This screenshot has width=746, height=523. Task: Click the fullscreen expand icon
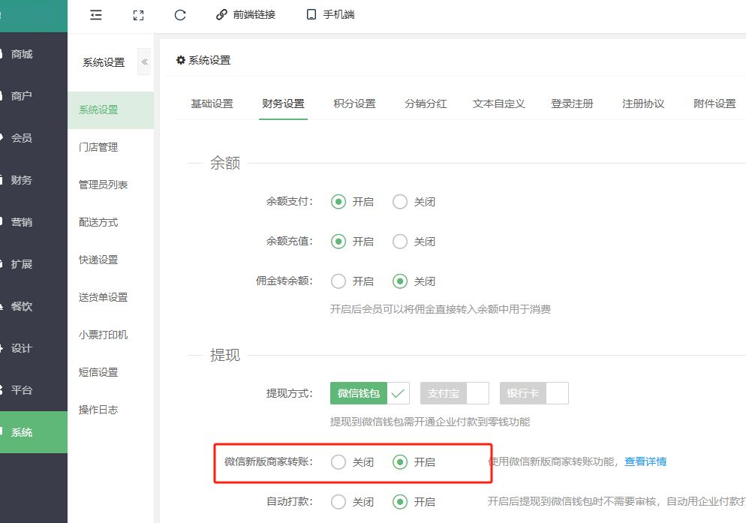tap(137, 15)
